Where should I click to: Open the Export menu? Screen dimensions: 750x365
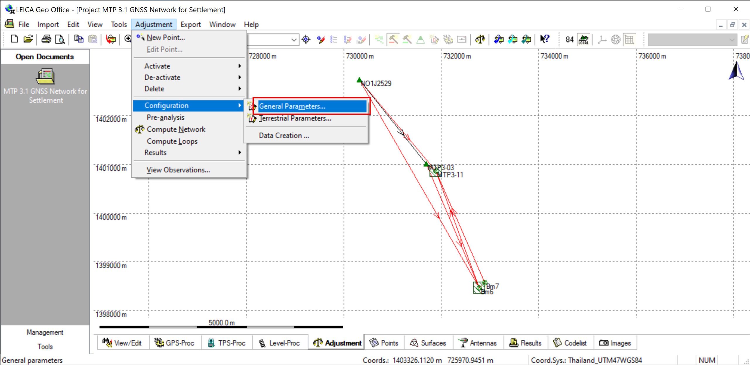190,25
